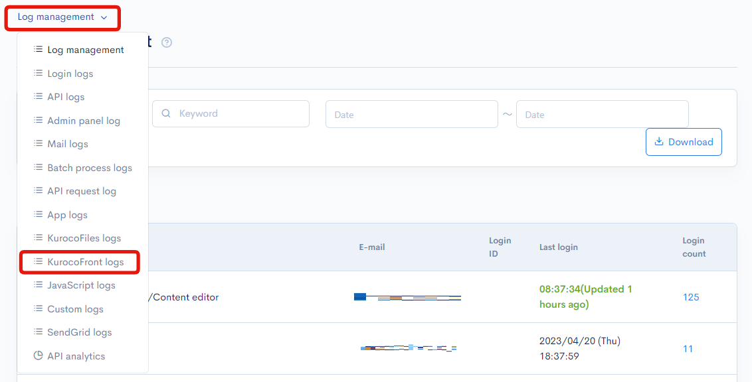Click the list icon beside API logs

click(39, 96)
